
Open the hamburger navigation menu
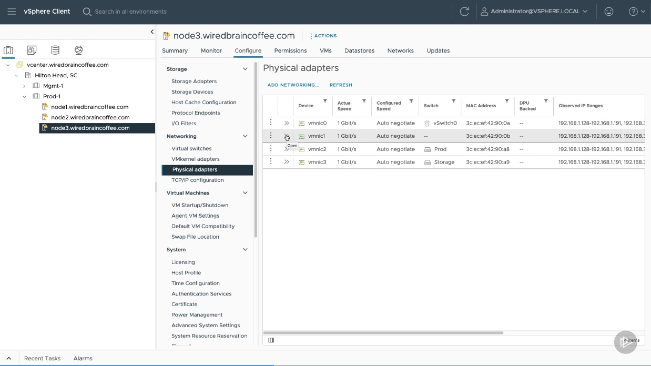(12, 12)
